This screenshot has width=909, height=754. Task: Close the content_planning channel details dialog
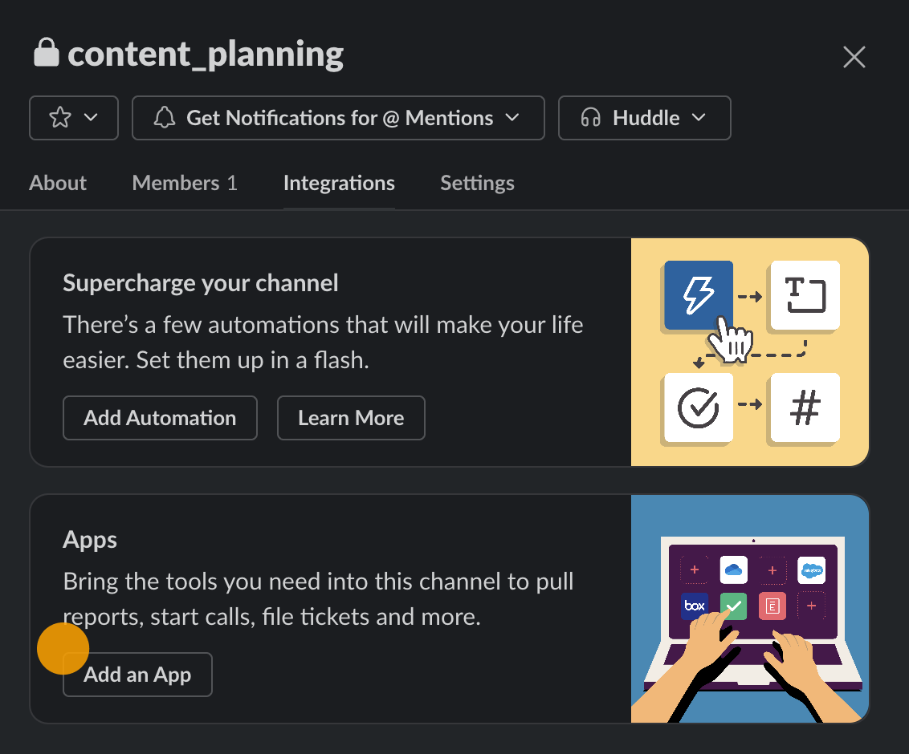pos(854,57)
